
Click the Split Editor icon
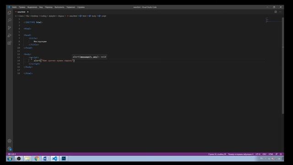276,12
